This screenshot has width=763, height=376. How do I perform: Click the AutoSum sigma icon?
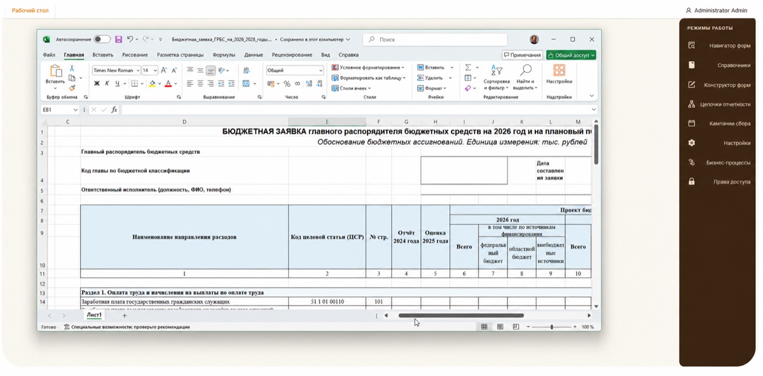(x=468, y=67)
